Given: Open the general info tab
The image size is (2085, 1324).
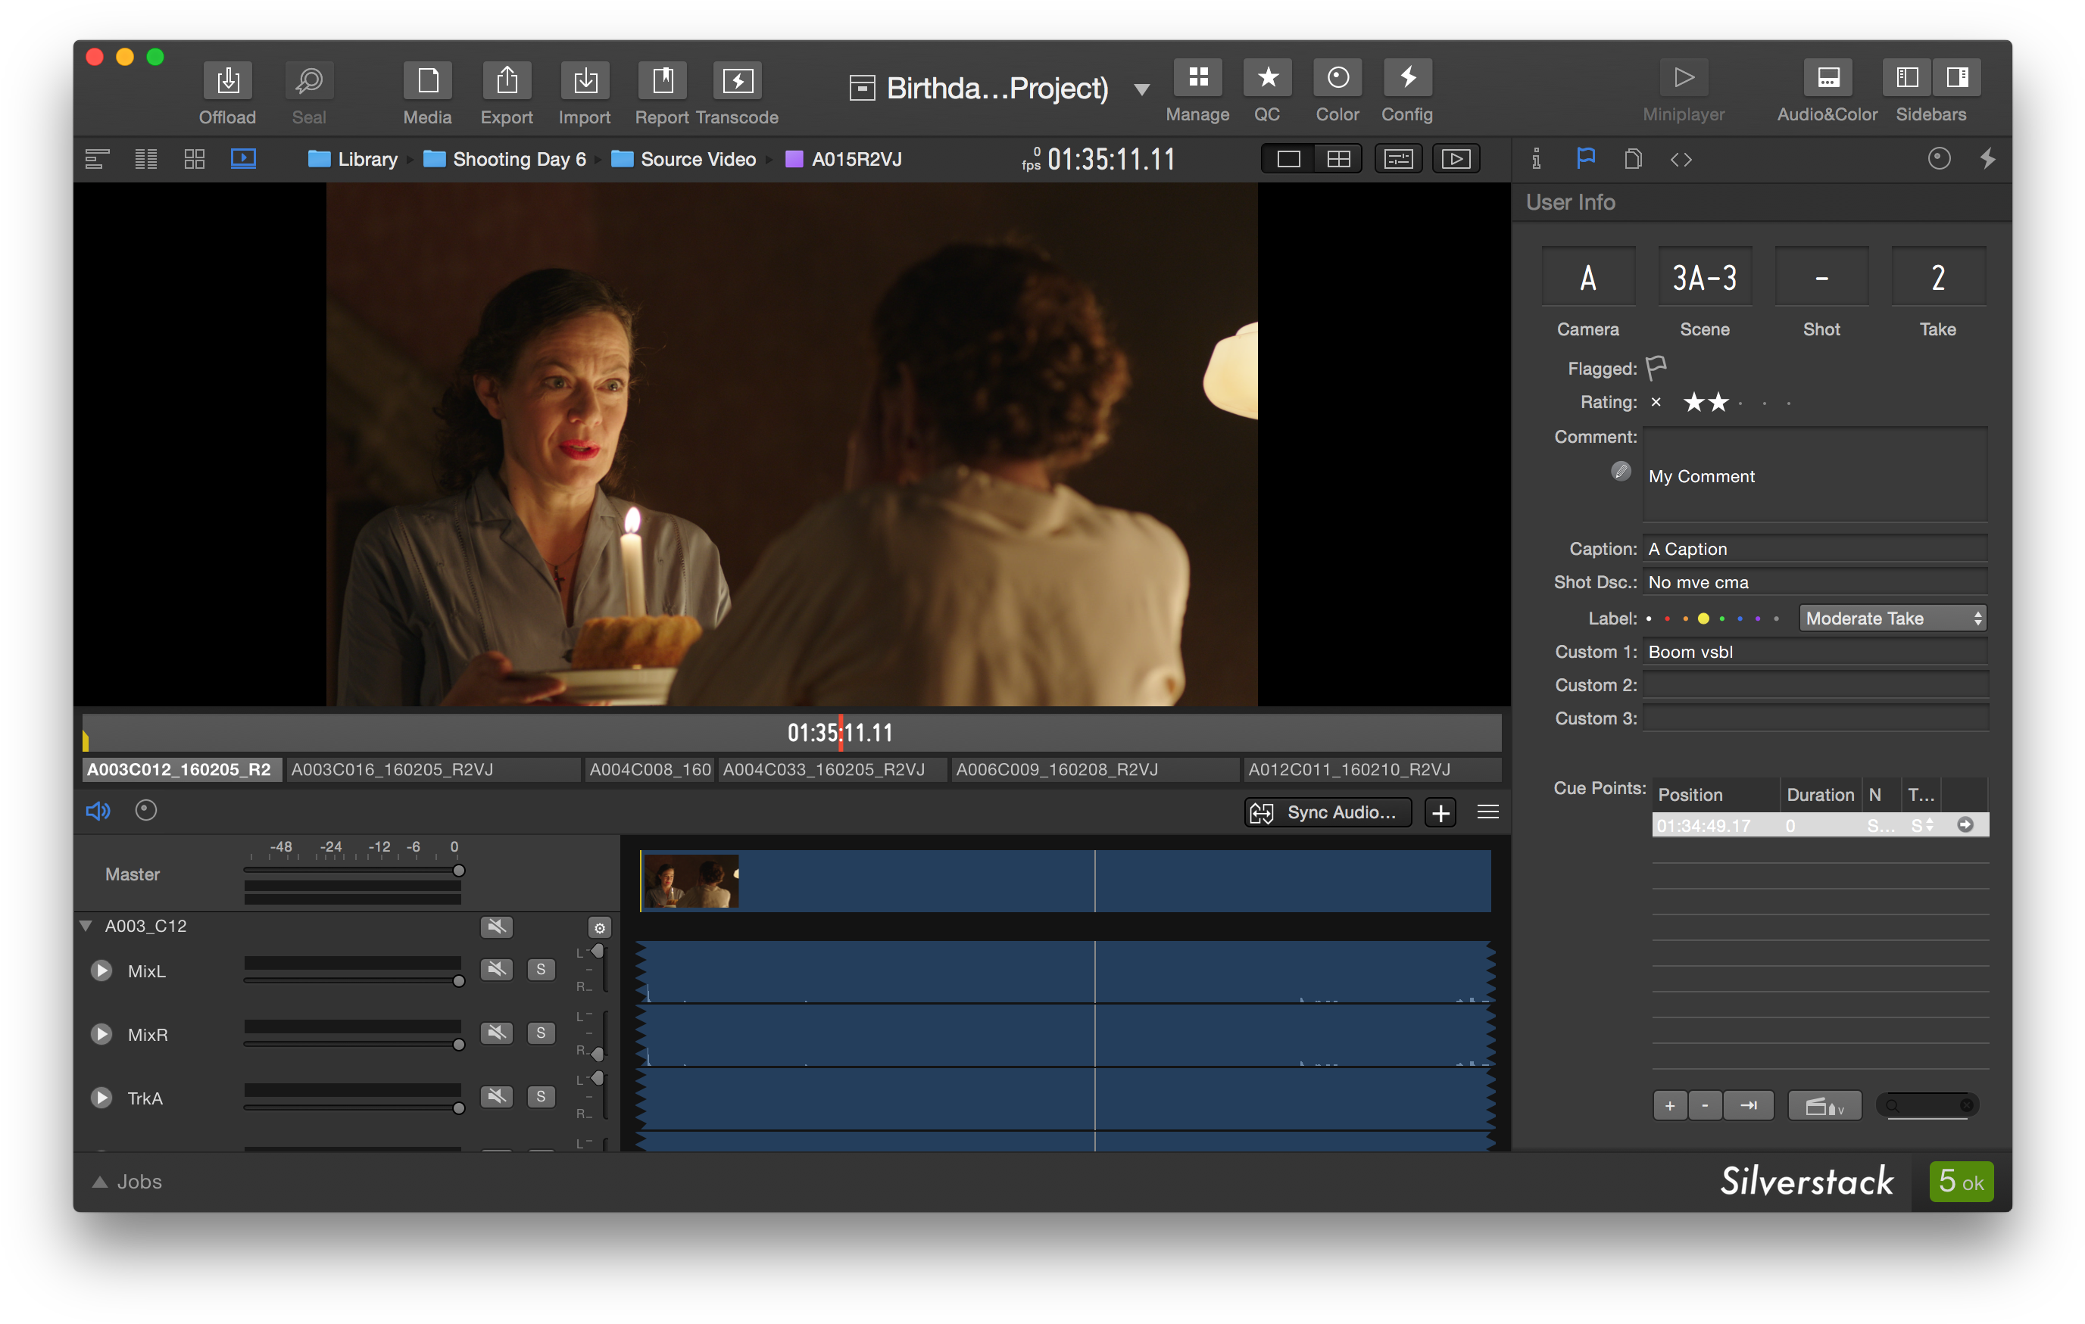Looking at the screenshot, I should click(1536, 158).
